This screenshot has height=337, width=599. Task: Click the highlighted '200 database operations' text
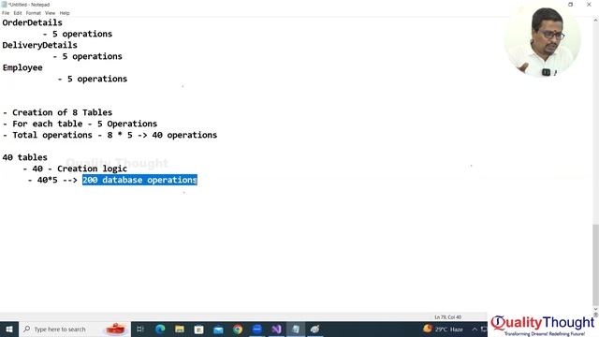139,180
